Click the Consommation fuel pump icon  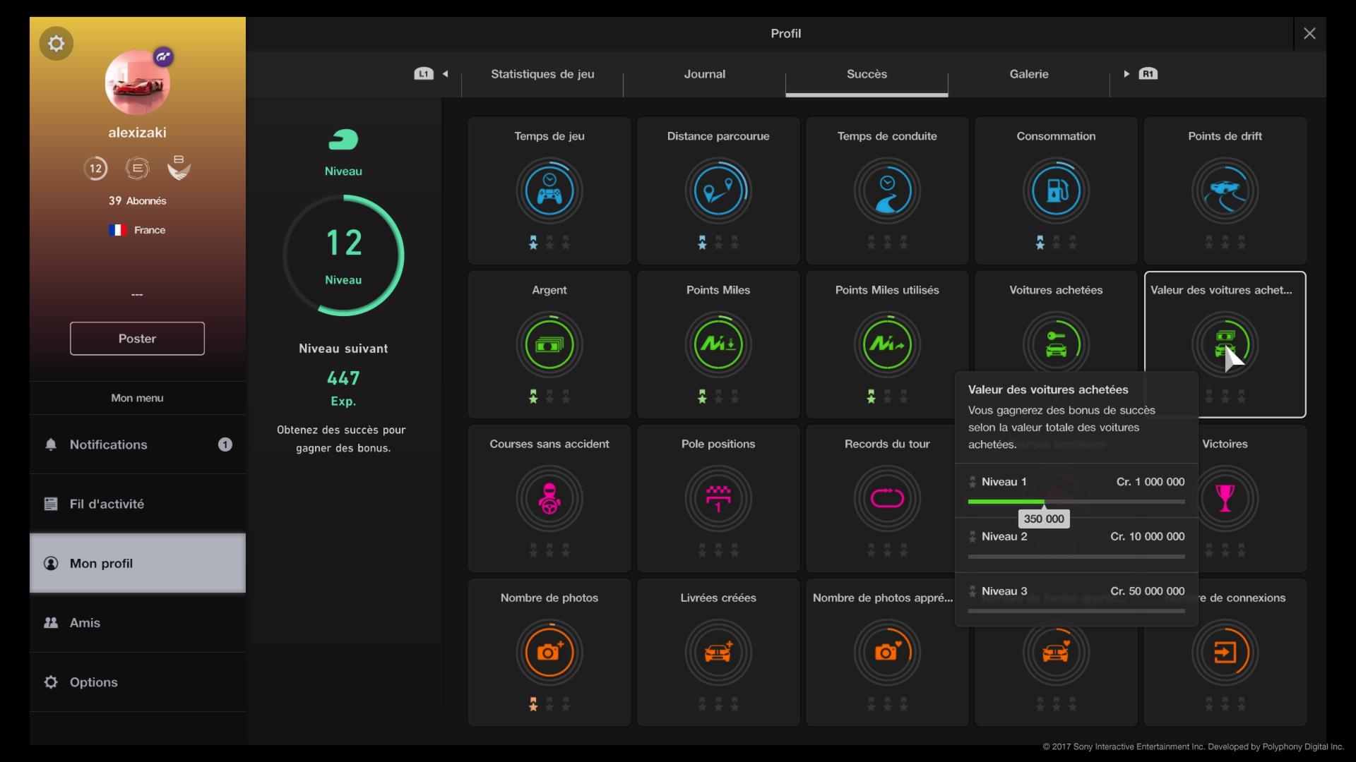point(1056,190)
